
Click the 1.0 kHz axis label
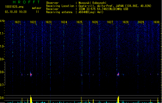point(2,46)
